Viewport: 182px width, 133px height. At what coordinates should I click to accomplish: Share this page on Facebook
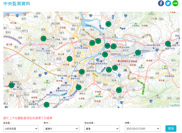pyautogui.click(x=161, y=3)
